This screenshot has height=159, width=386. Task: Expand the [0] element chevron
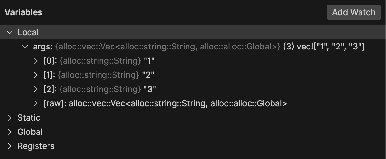36,61
